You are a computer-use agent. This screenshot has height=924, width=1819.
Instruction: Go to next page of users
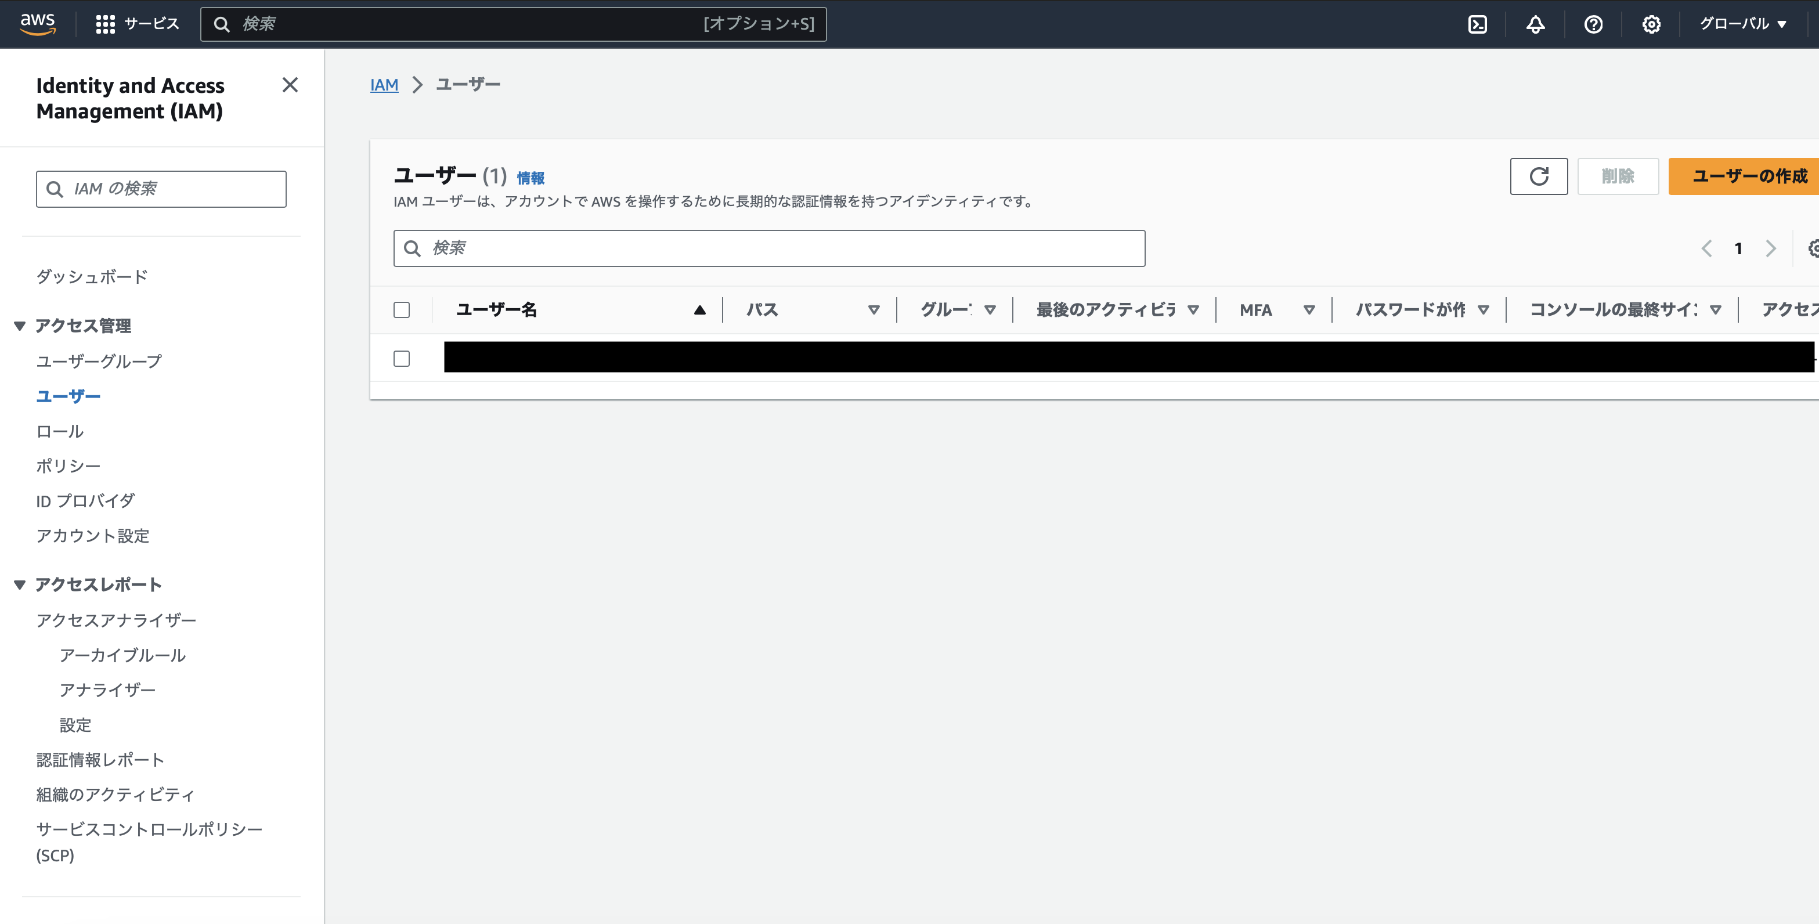(x=1770, y=248)
